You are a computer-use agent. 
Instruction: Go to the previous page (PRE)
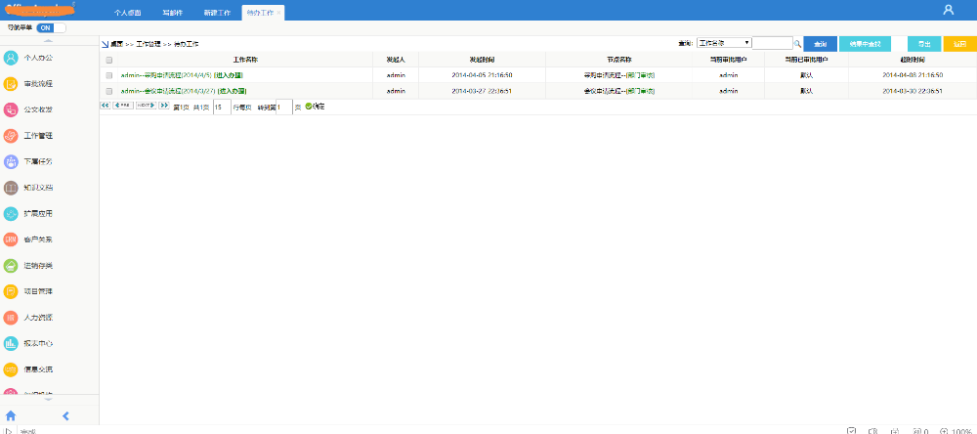(123, 106)
